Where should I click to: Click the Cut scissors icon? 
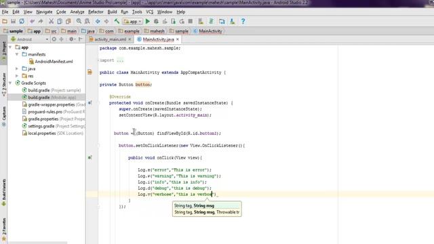52,21
